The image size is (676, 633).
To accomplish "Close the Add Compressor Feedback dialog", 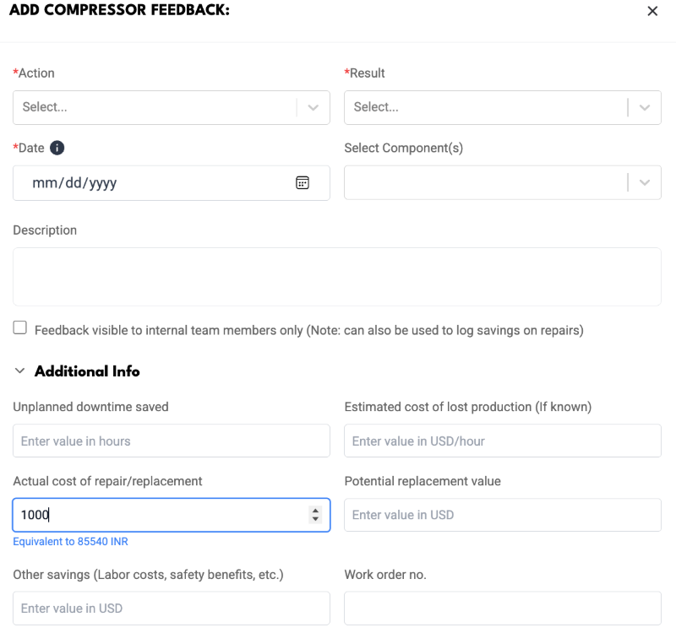I will click(652, 11).
